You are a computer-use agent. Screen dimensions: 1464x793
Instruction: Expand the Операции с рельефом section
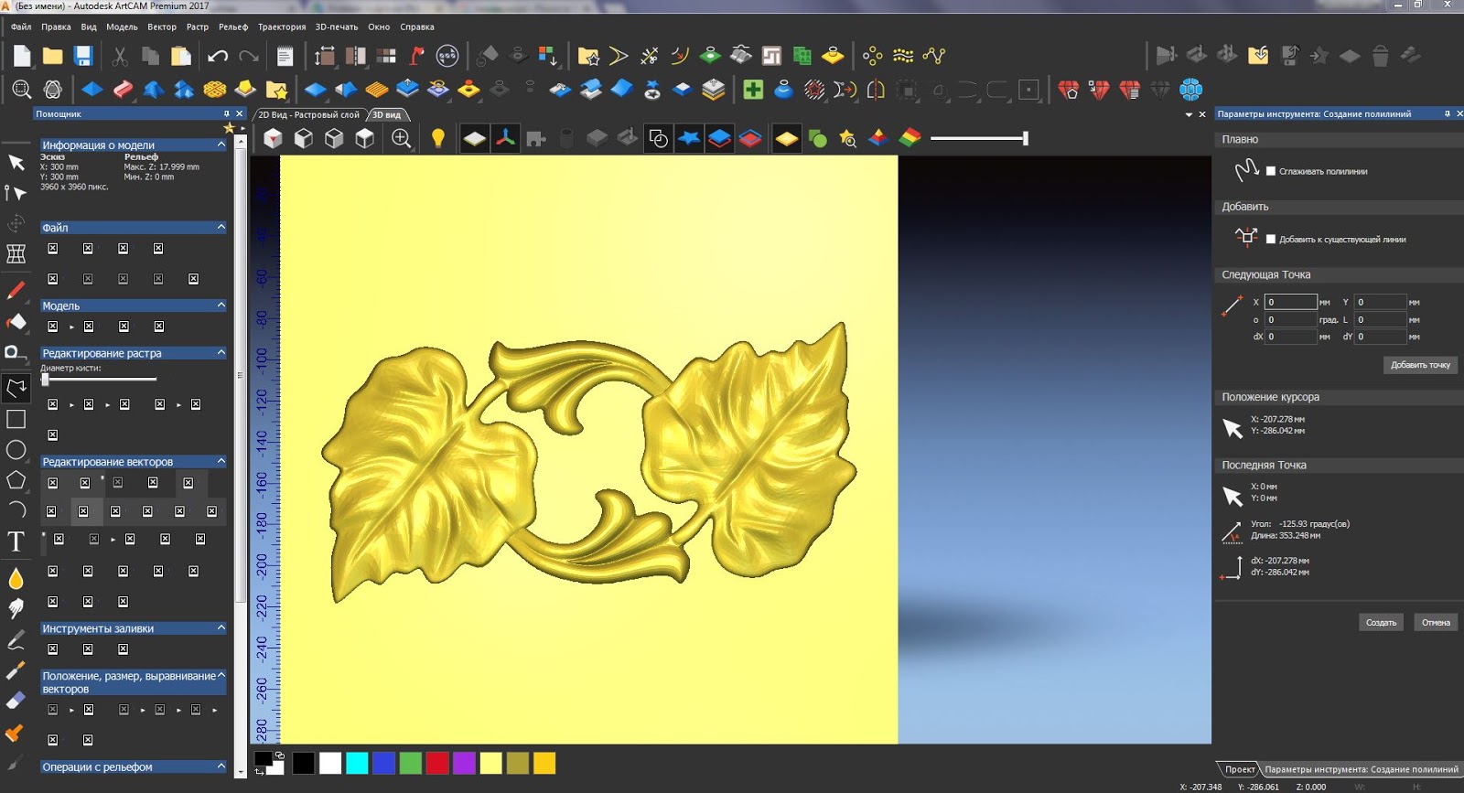click(221, 766)
